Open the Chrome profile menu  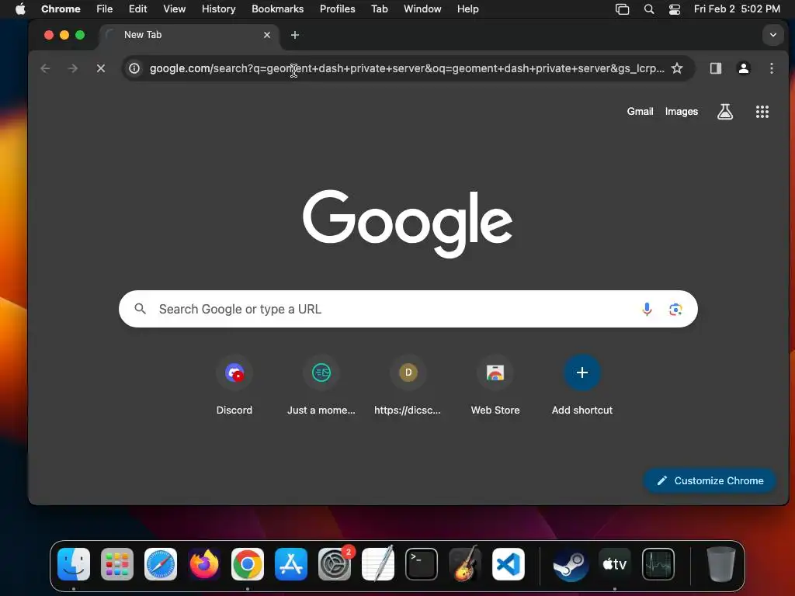[x=743, y=68]
